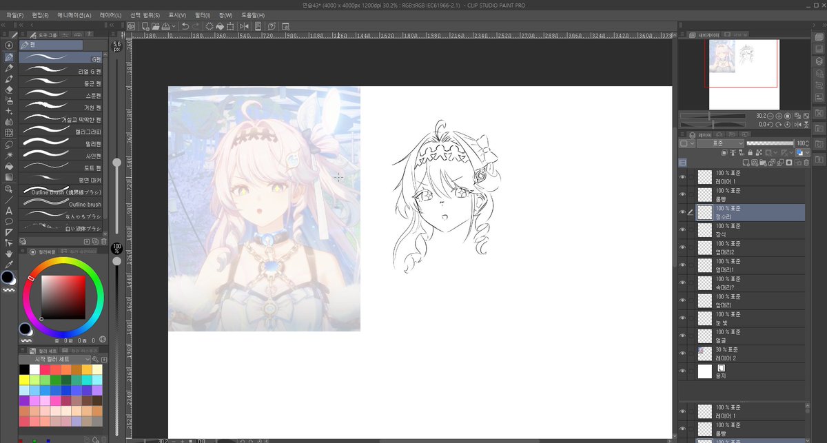This screenshot has width=827, height=443.
Task: Open the color wheel panel menu
Action: pyautogui.click(x=23, y=252)
